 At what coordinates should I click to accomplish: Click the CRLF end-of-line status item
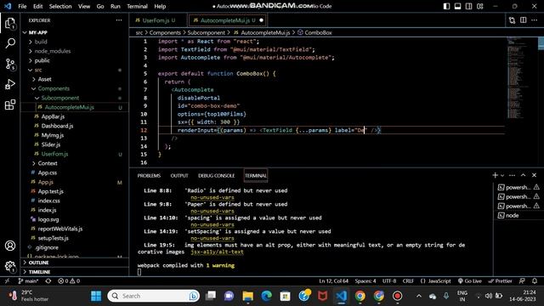408,281
